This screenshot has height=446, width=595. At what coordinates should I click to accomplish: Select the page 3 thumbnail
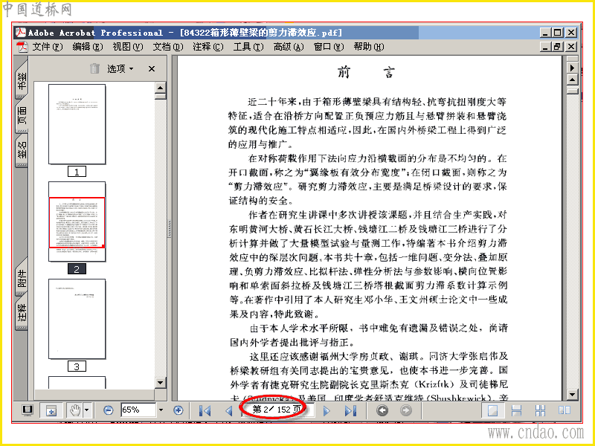pos(77,319)
